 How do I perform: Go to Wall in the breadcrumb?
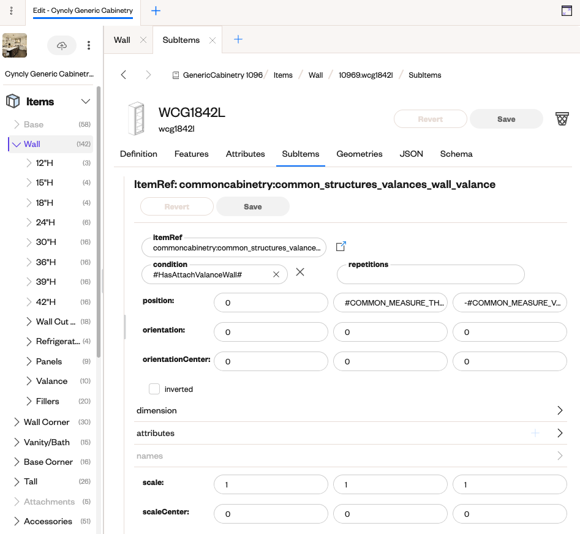[x=315, y=75]
